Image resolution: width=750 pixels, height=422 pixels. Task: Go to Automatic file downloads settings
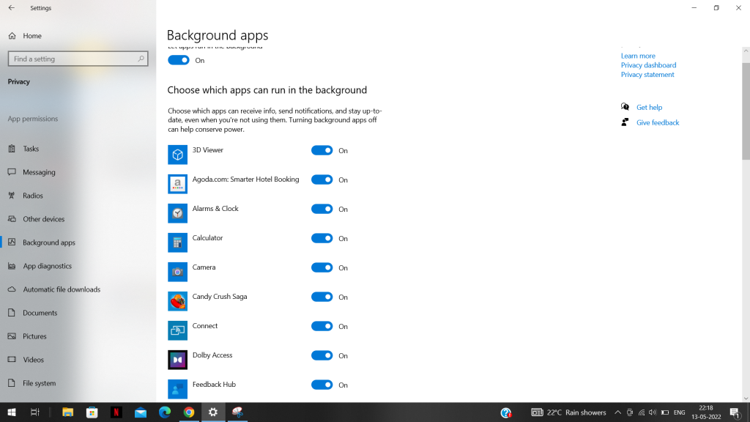coord(62,289)
